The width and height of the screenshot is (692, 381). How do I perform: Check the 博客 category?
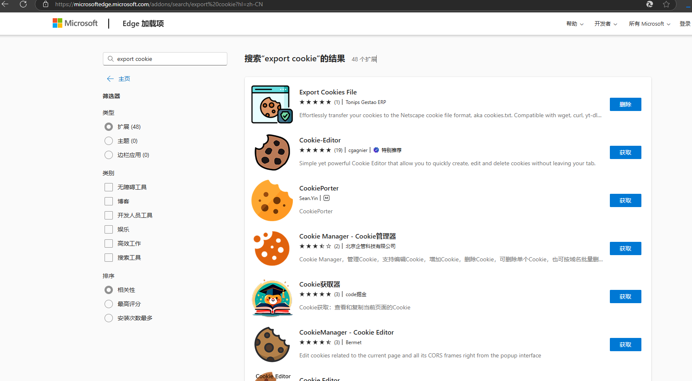[109, 201]
